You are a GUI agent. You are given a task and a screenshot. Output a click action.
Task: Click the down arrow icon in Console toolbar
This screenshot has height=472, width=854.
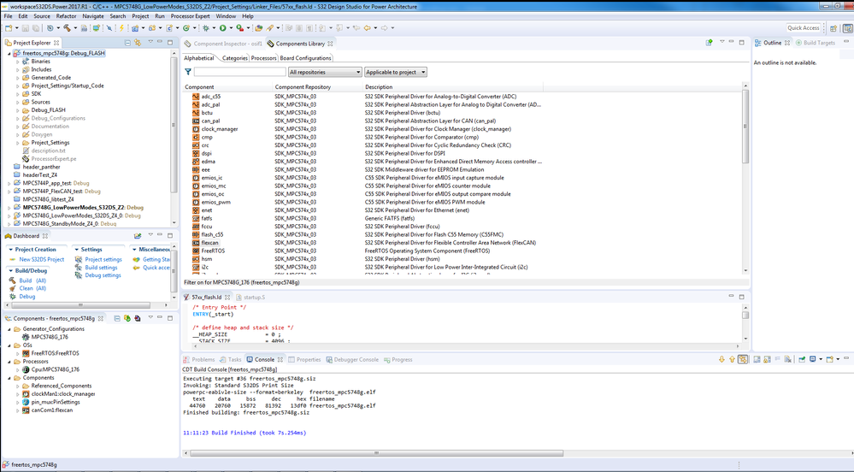click(721, 359)
